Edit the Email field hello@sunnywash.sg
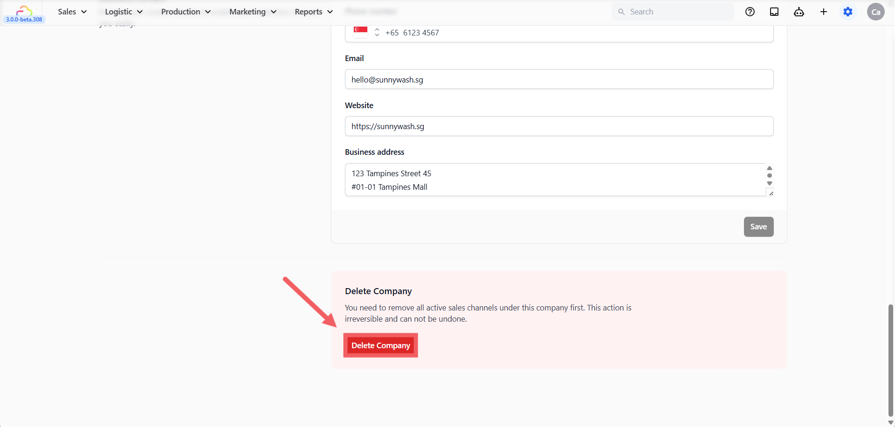Viewport: 895px width, 427px height. (x=559, y=79)
